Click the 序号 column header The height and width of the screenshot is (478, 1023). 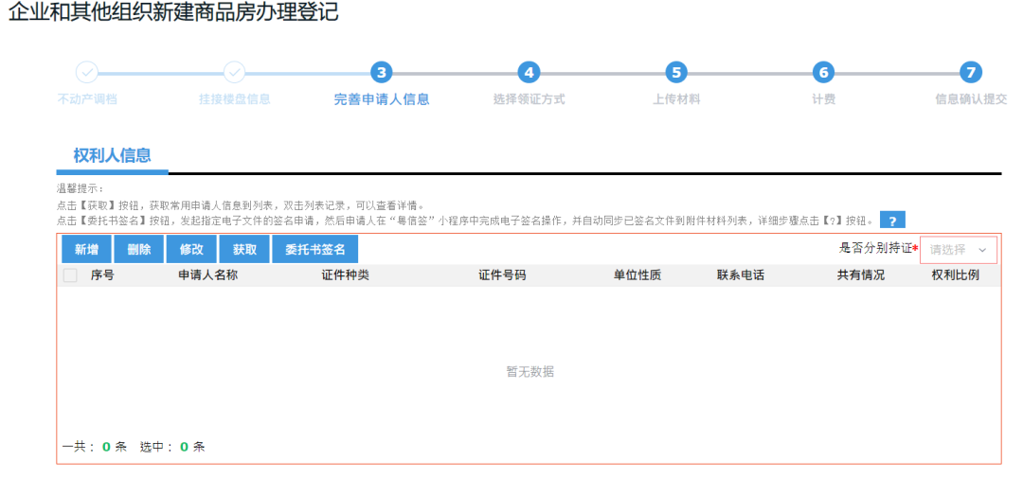point(102,275)
